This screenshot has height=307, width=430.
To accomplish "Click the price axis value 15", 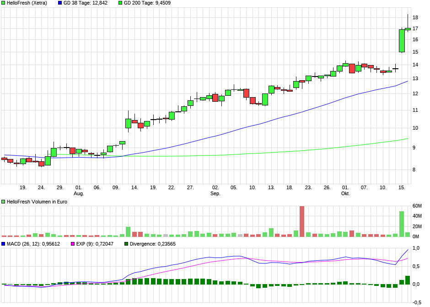I will click(x=415, y=52).
